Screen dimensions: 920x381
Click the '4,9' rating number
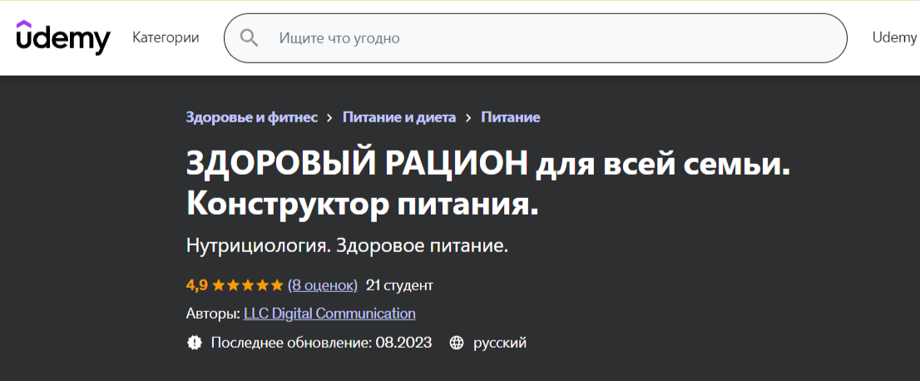click(x=197, y=286)
